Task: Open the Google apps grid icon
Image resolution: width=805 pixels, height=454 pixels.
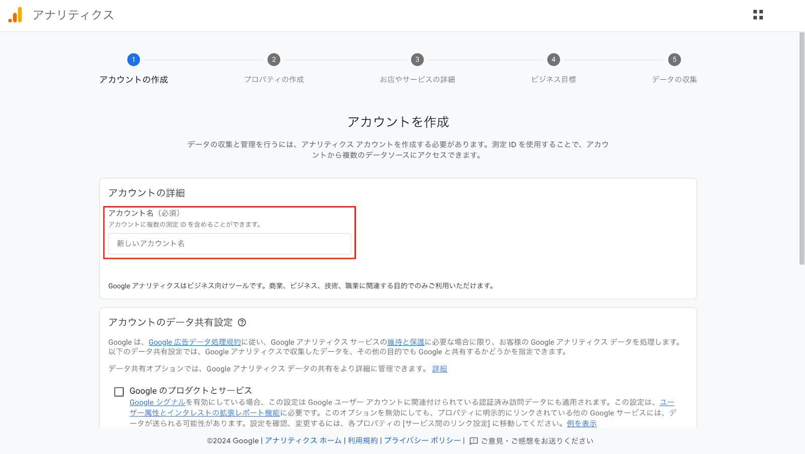Action: [x=758, y=15]
